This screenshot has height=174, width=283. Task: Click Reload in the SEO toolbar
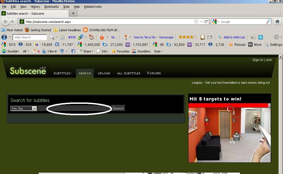coord(237,44)
